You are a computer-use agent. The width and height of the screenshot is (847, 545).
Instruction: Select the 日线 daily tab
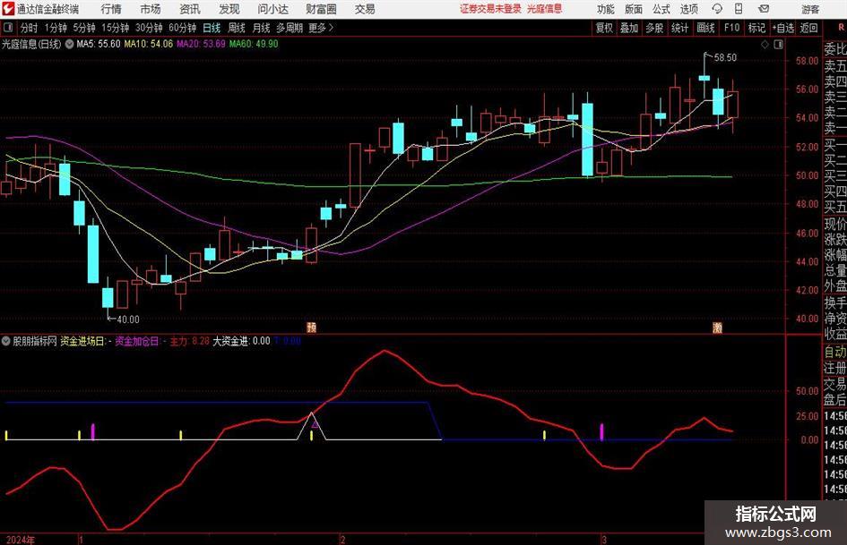coord(212,28)
